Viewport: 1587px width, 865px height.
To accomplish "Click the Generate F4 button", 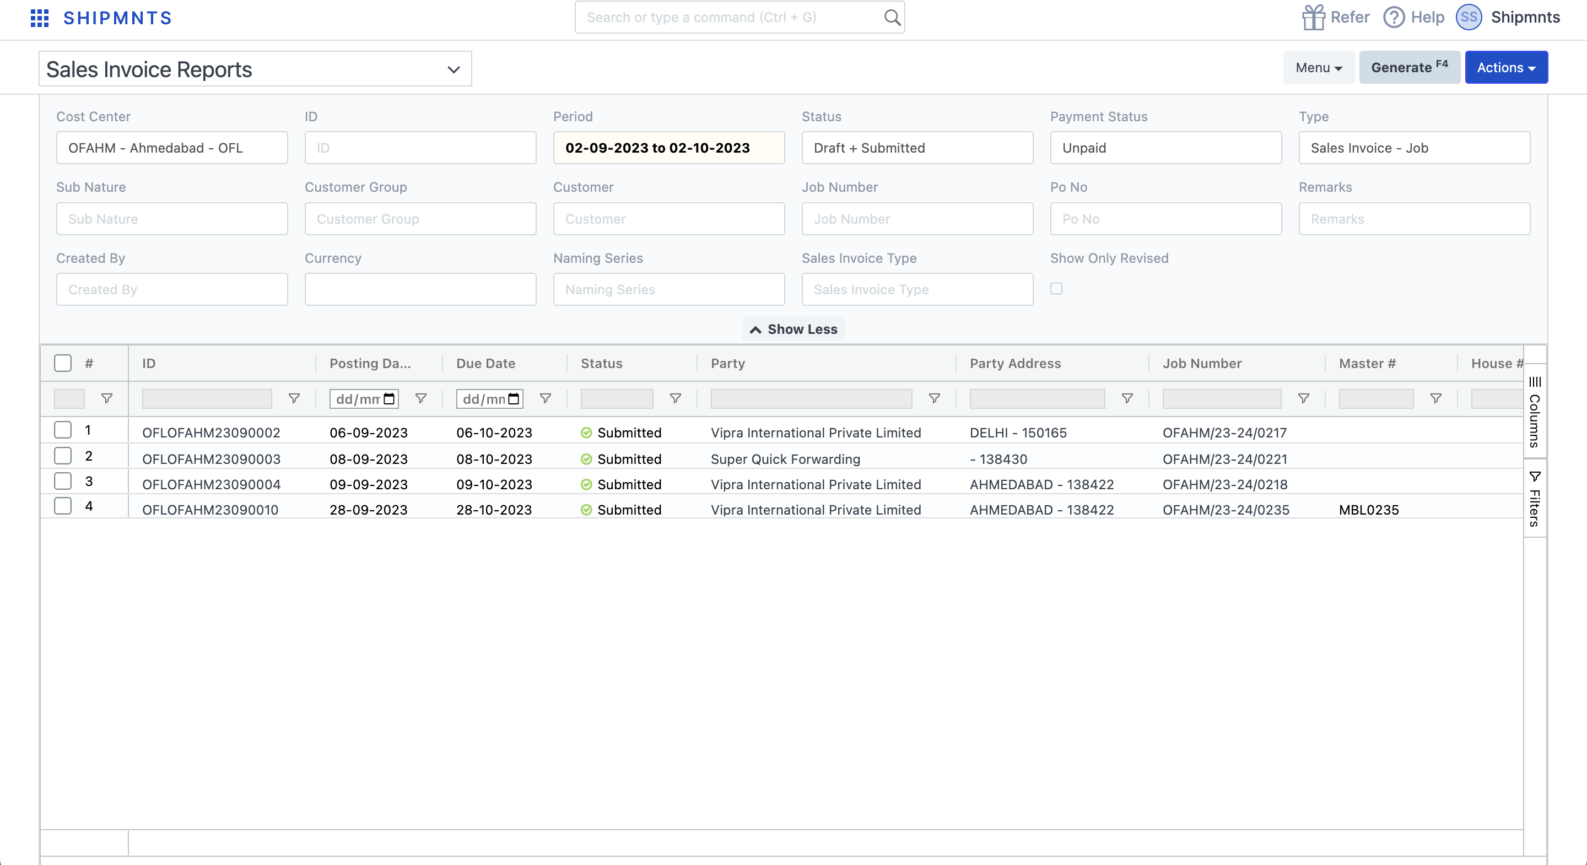I will (x=1409, y=67).
